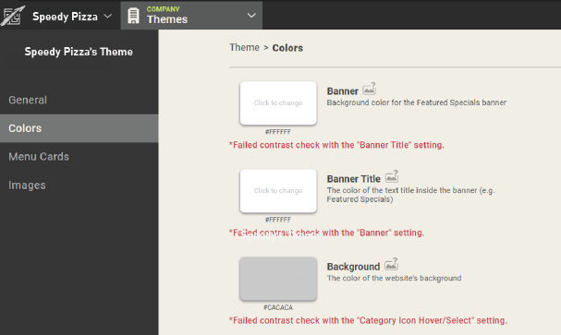Click the app logo icon beside Speedy Pizza
Viewport: 561px width, 335px height.
13,16
